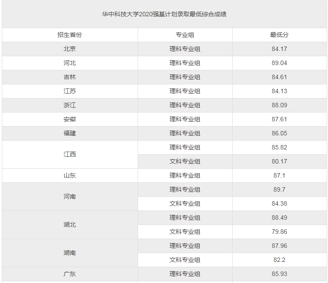Click the 北京 province cell

tap(69, 49)
